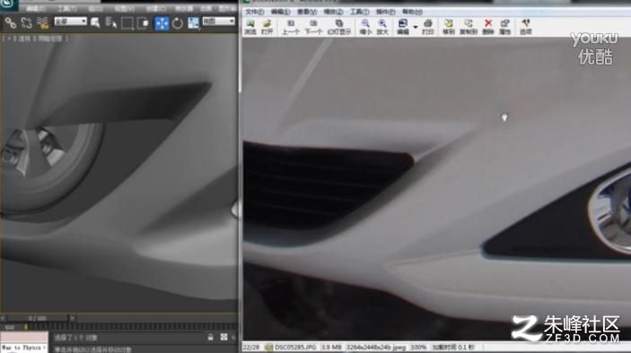Image resolution: width=631 pixels, height=353 pixels.
Task: Click the Unlink Selection icon
Action: pos(27,23)
